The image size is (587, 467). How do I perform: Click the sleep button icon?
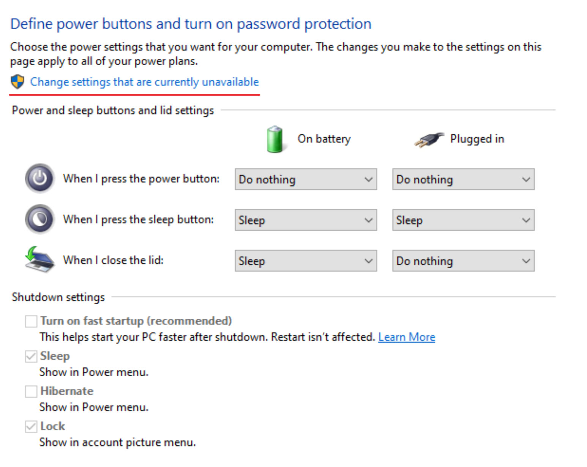(39, 219)
